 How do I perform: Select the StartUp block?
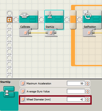point(54,20)
